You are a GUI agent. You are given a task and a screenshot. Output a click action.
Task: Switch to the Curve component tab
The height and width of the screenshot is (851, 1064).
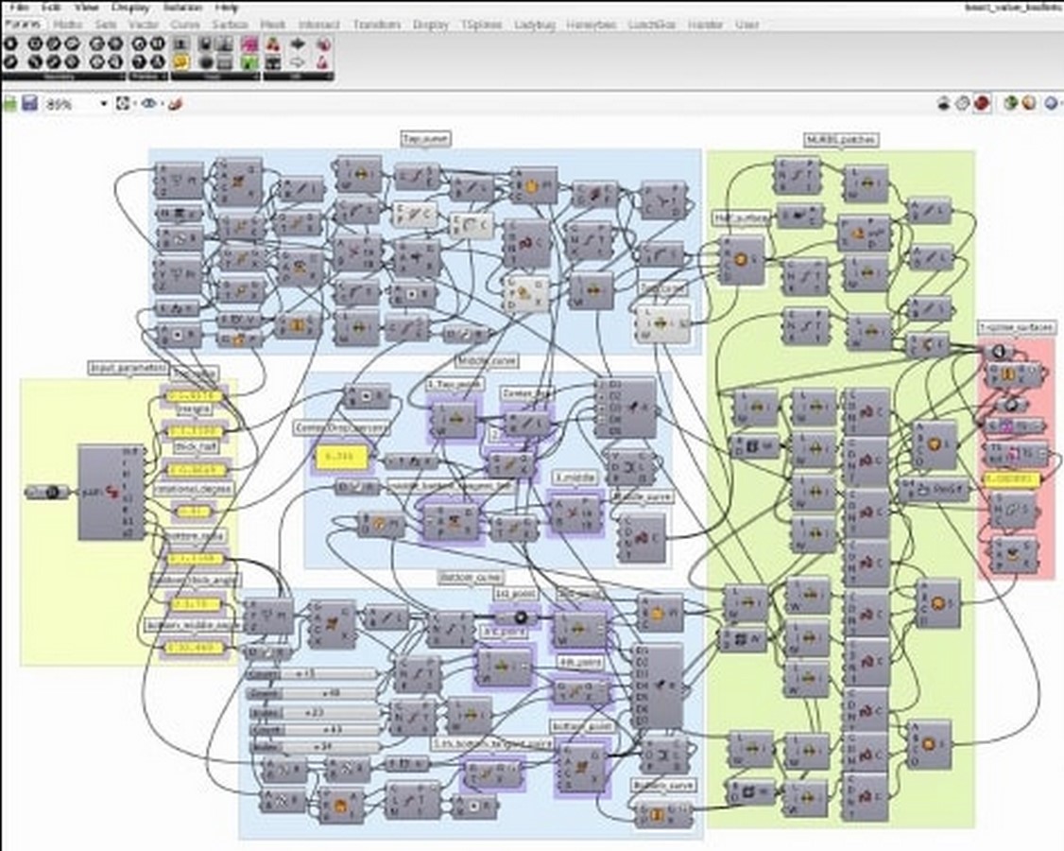185,25
